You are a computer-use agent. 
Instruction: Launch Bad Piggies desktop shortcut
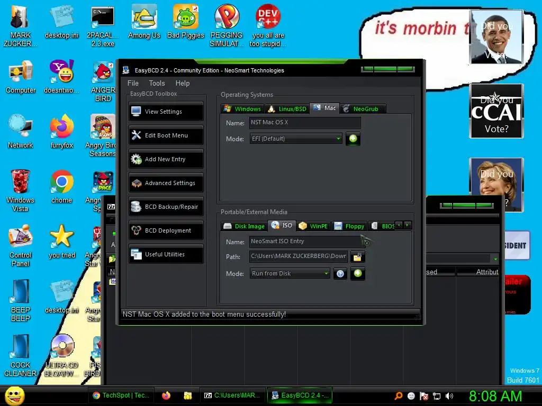186,22
